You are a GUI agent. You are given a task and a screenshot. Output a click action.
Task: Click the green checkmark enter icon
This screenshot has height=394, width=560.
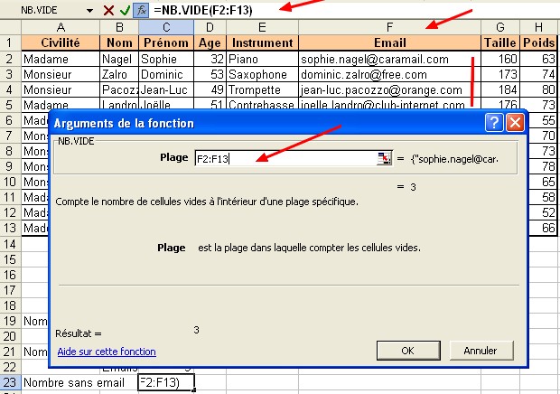125,10
